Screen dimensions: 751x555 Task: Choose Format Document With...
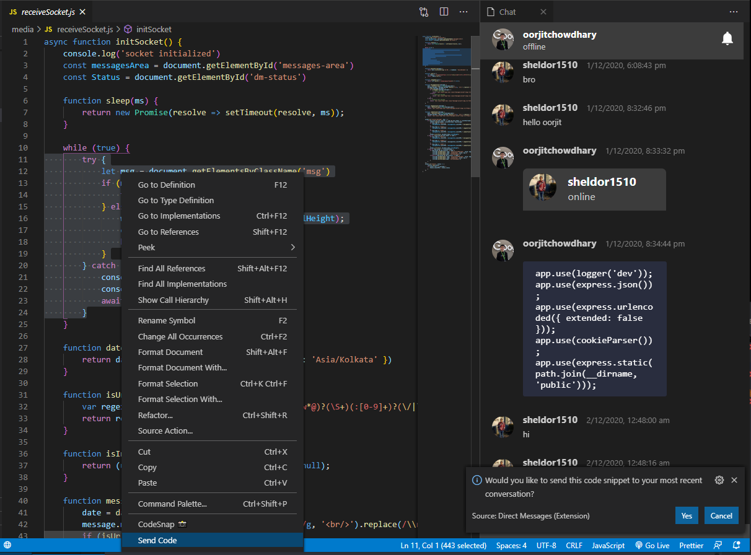(212, 367)
